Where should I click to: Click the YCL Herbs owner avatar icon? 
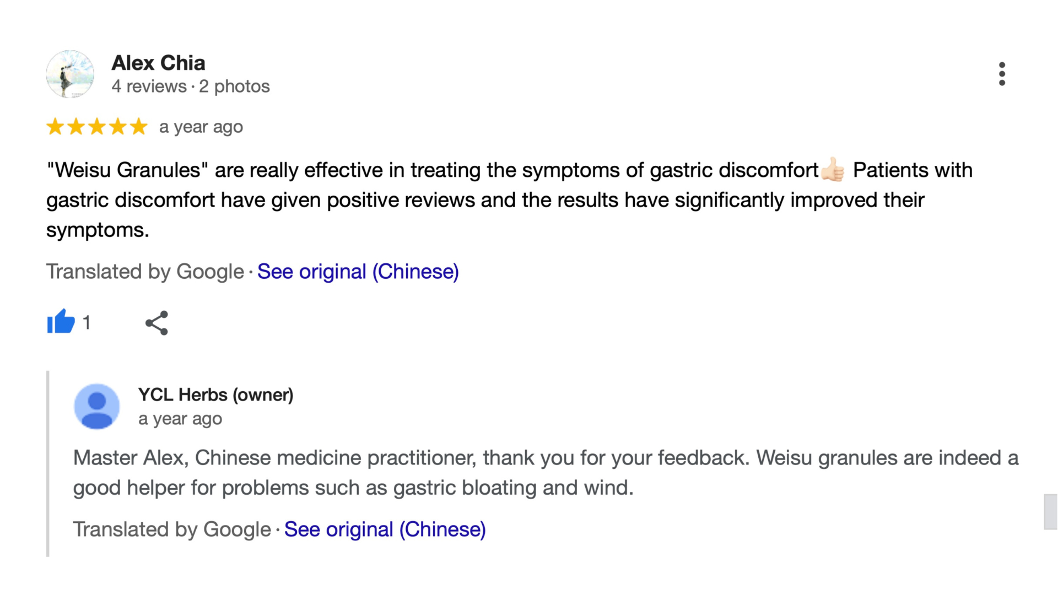coord(97,407)
